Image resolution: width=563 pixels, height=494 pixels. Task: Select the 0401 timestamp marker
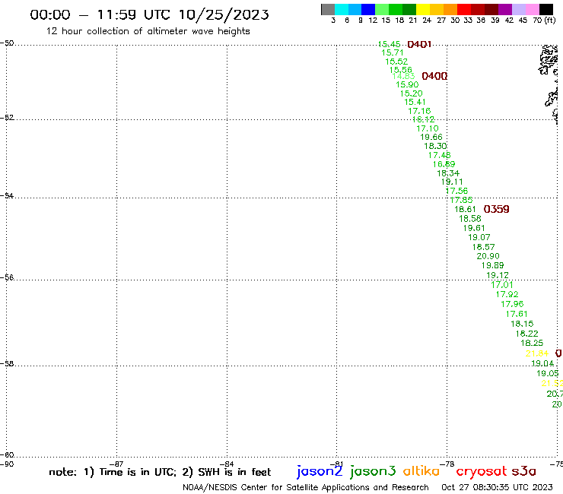pyautogui.click(x=419, y=45)
